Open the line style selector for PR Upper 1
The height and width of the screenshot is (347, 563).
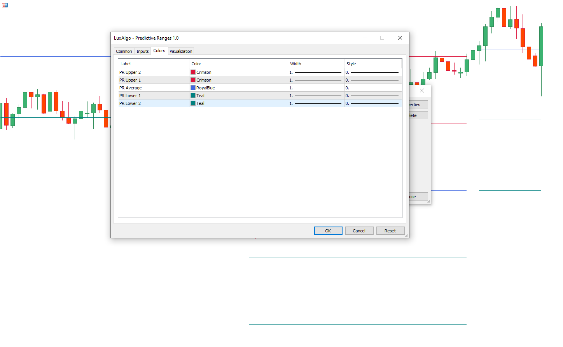(x=372, y=80)
